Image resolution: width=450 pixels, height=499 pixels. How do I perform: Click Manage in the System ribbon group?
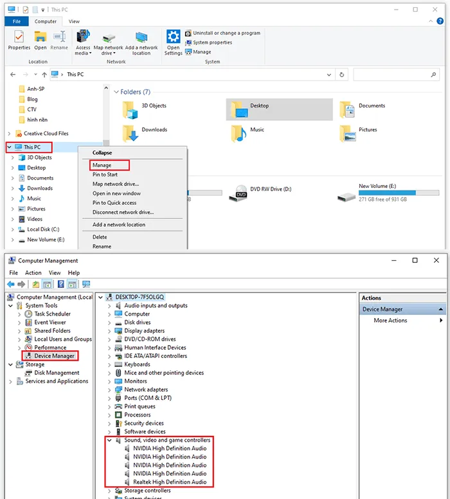(198, 52)
